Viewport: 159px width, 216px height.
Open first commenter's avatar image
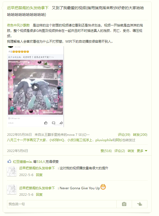click(x=12, y=171)
